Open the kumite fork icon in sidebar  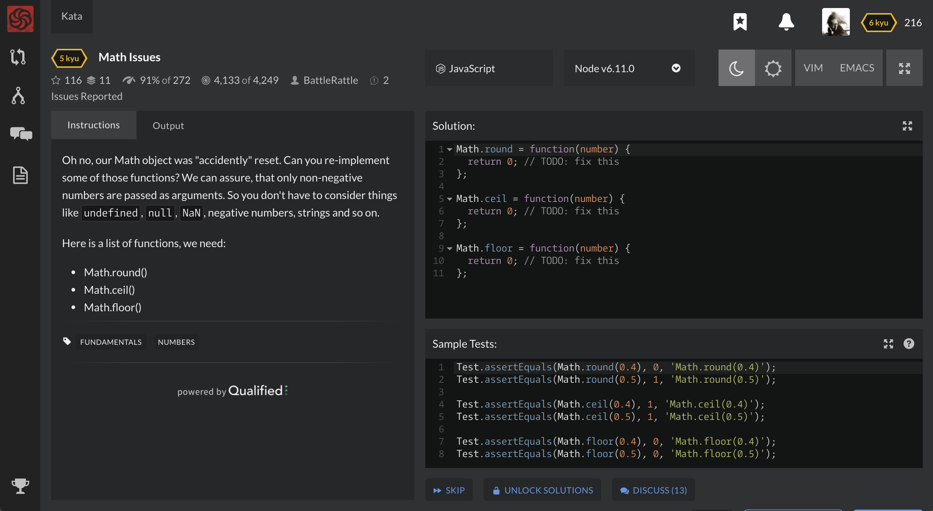[18, 95]
